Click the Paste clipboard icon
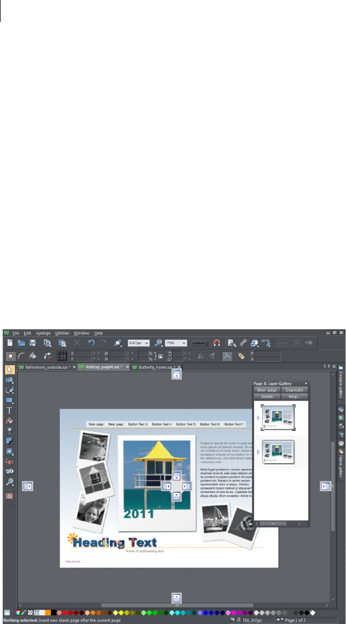Image resolution: width=346 pixels, height=624 pixels. (x=62, y=342)
